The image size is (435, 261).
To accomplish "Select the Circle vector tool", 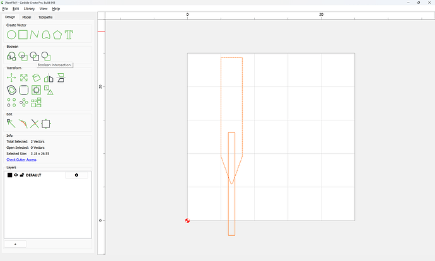I will click(11, 35).
